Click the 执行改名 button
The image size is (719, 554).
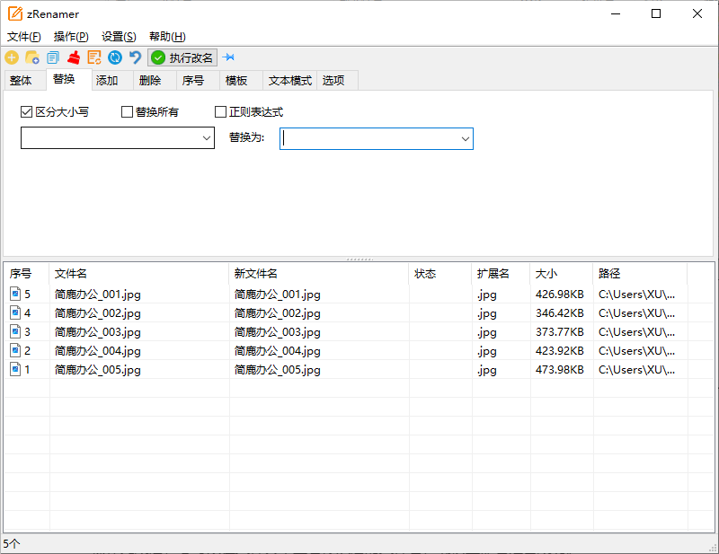pyautogui.click(x=182, y=57)
